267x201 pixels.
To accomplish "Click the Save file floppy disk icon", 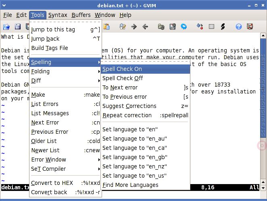I will [x=17, y=27].
